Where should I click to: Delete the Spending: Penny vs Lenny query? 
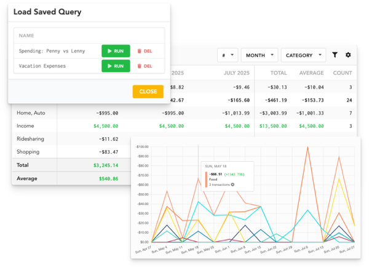pos(145,51)
